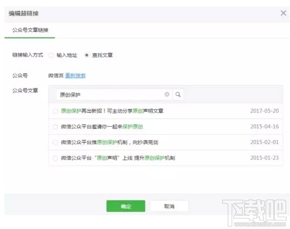Click the magnifier search icon
This screenshot has width=290, height=229.
[x=178, y=95]
